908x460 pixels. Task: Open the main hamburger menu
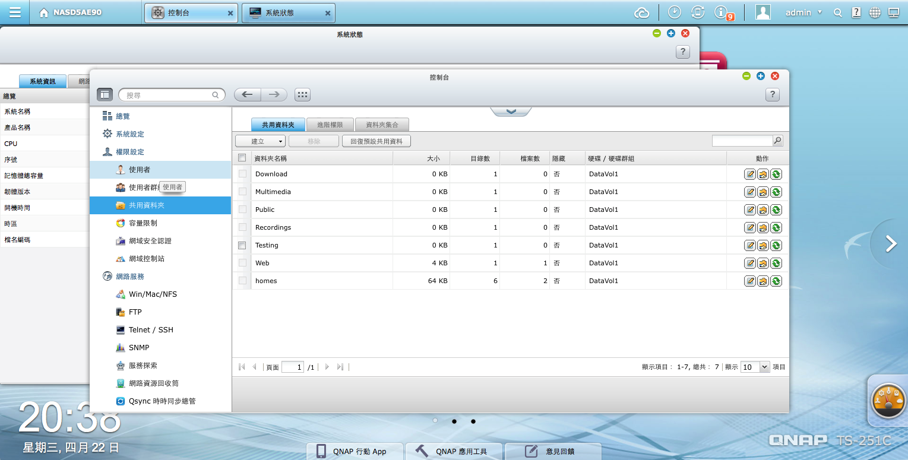coord(15,12)
